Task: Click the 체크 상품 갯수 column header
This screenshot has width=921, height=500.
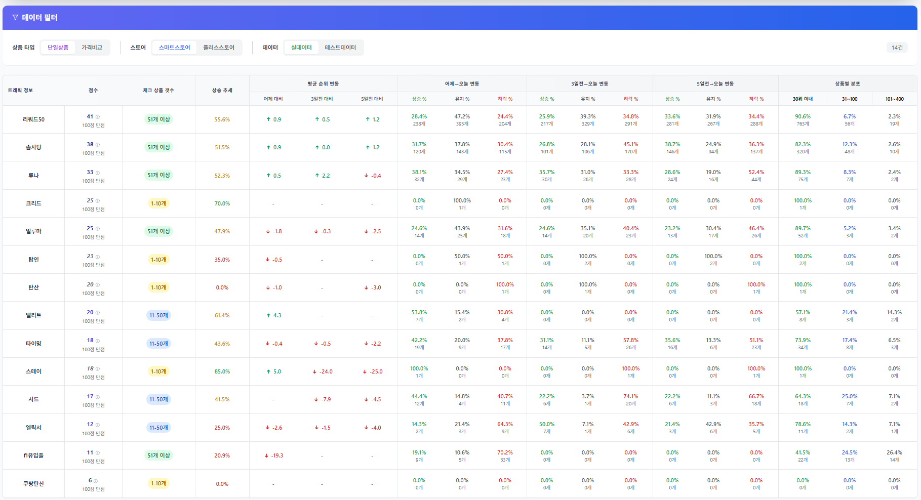Action: (x=158, y=91)
